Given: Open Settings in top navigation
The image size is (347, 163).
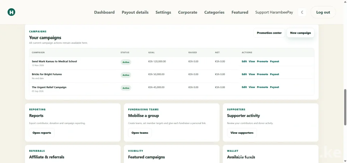Looking at the screenshot, I should click(163, 12).
